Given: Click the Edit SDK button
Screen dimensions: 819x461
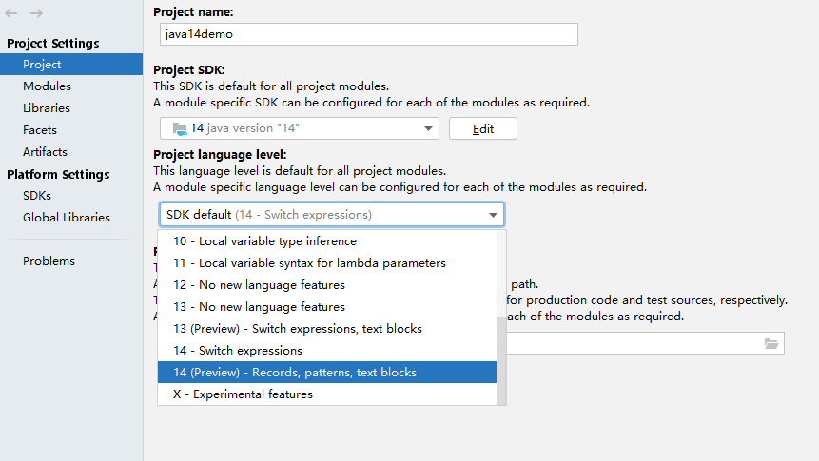Looking at the screenshot, I should [482, 129].
